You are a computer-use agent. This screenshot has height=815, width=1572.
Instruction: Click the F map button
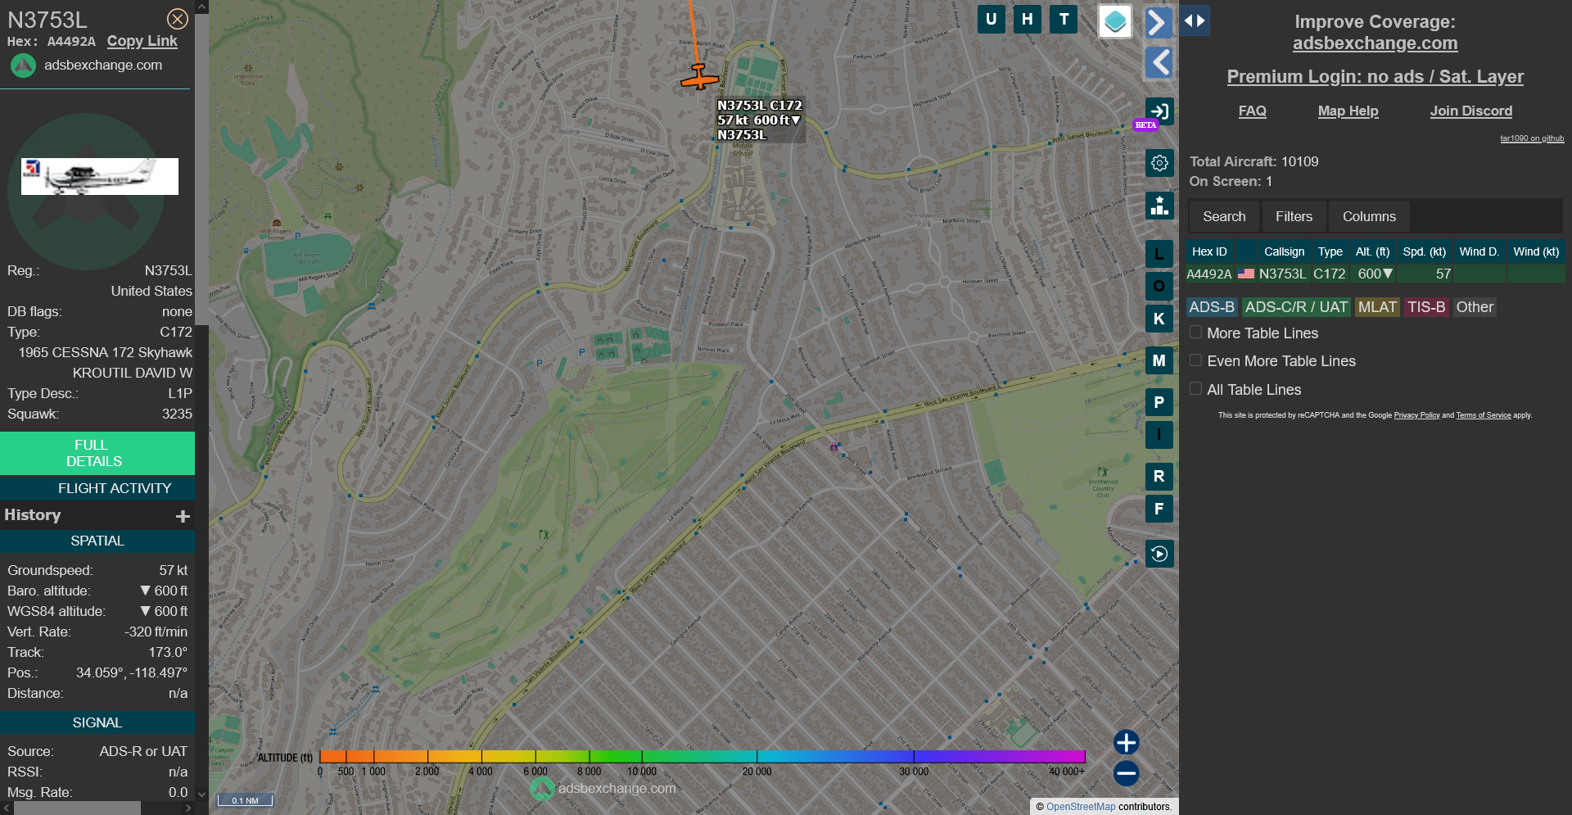click(x=1159, y=509)
